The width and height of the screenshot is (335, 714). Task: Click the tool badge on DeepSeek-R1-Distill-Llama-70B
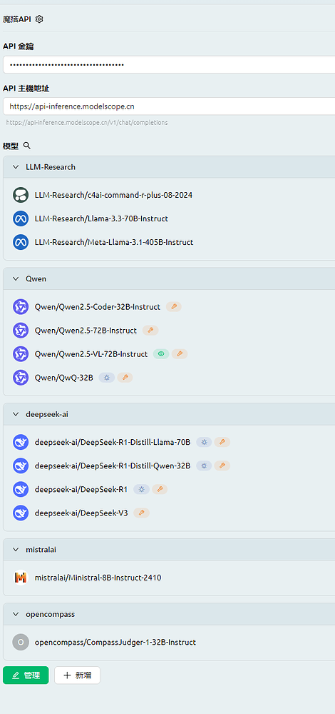[222, 442]
